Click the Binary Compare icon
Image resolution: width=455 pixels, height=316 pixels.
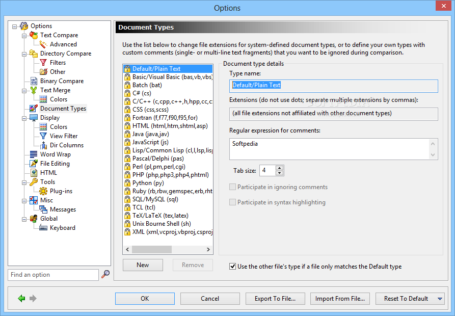point(34,81)
